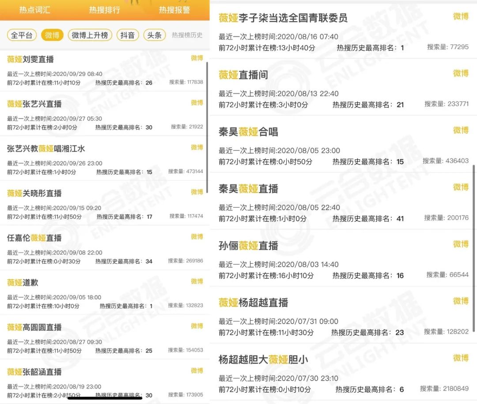Select the 全平台 filter pill

click(22, 35)
